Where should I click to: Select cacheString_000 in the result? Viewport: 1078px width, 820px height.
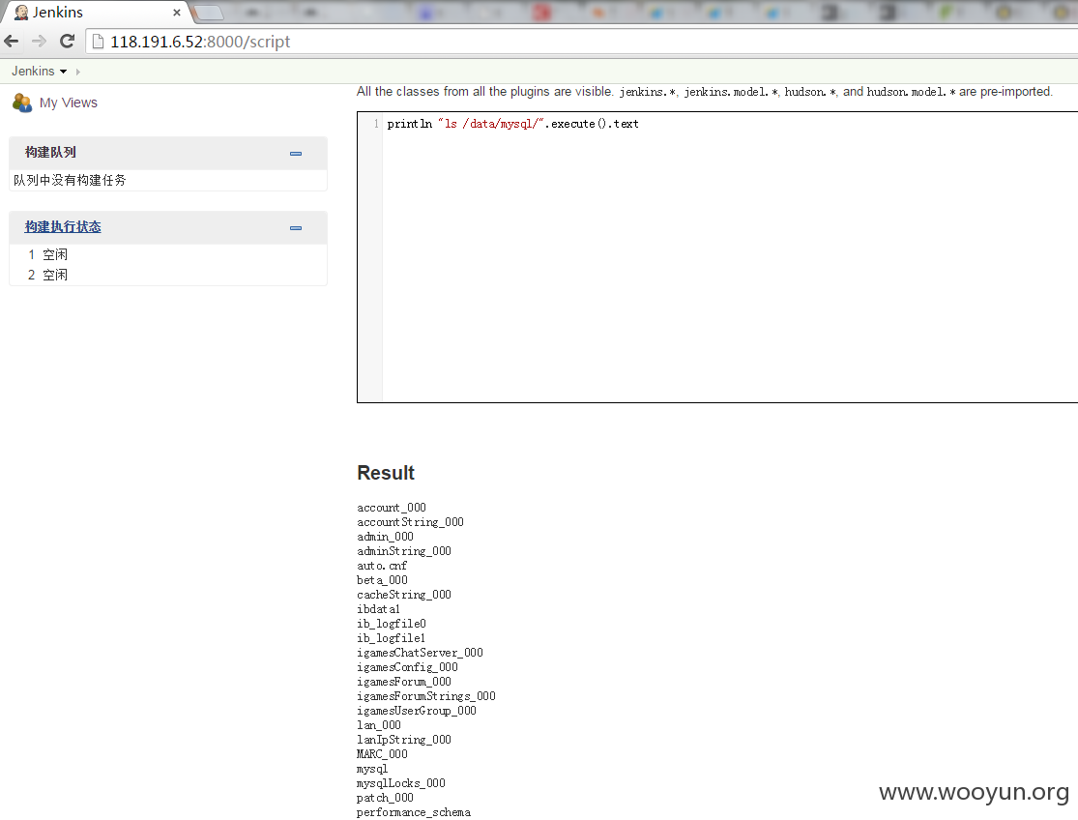pyautogui.click(x=404, y=595)
